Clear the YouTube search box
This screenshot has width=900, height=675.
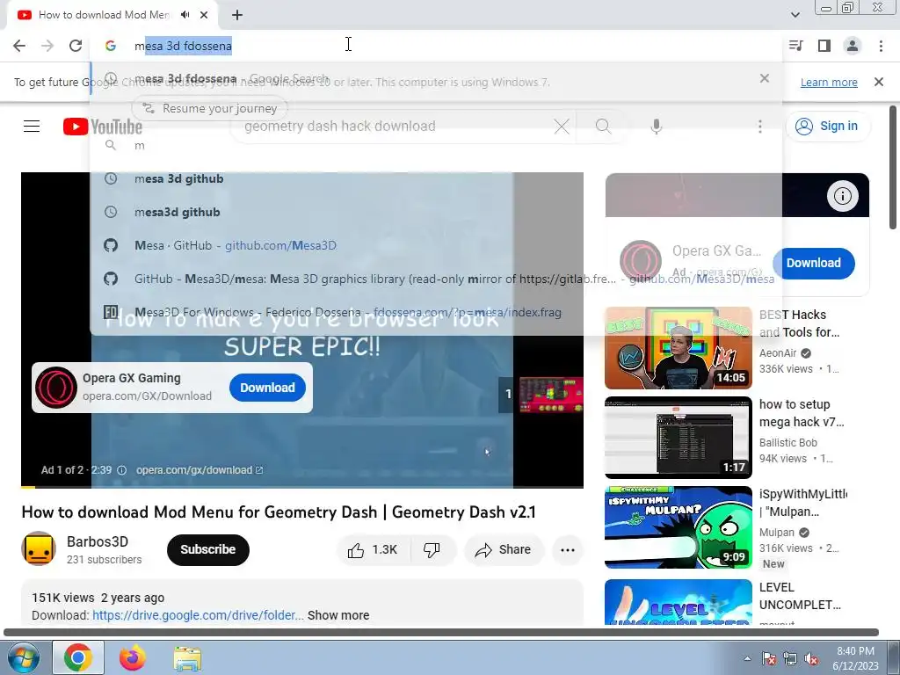pos(562,127)
